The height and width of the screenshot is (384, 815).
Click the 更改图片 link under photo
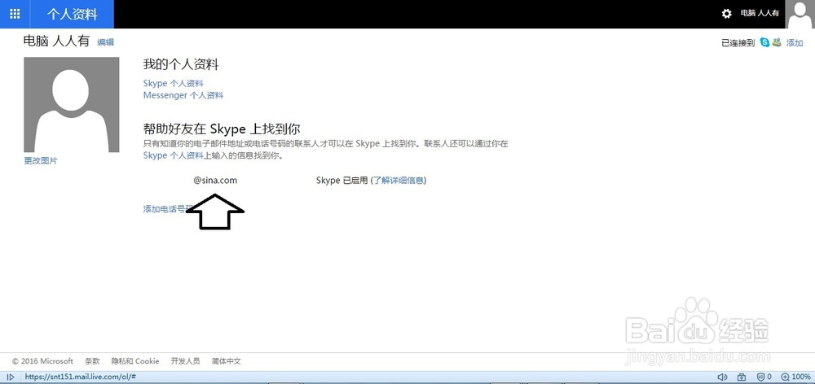coord(41,161)
